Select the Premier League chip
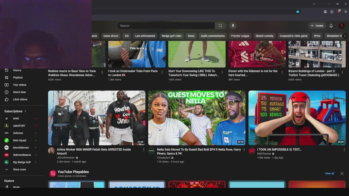 coord(240,36)
